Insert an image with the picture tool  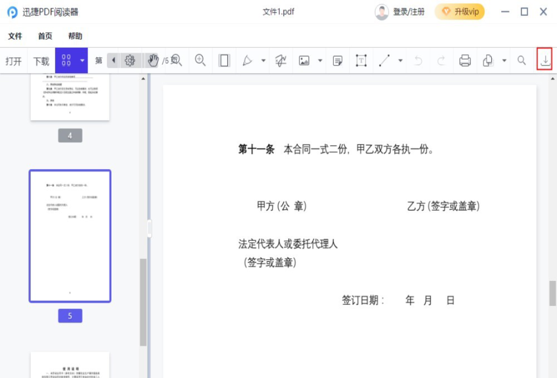click(303, 60)
